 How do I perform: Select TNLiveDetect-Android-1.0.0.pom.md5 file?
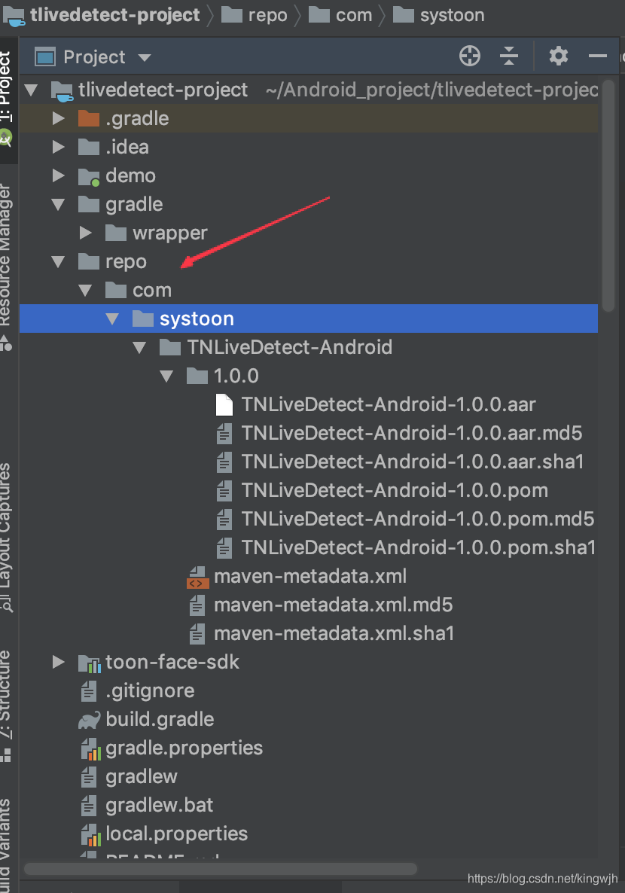pyautogui.click(x=418, y=519)
